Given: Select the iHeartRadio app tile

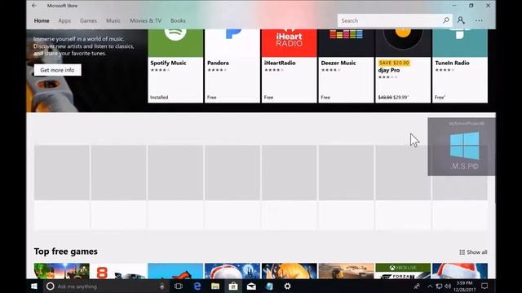Looking at the screenshot, I should click(290, 66).
